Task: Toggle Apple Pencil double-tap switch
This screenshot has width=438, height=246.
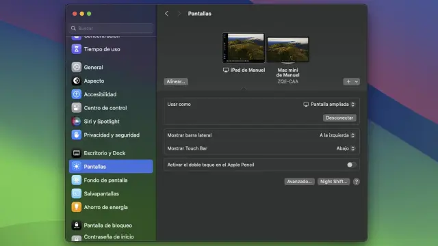Action: point(351,165)
